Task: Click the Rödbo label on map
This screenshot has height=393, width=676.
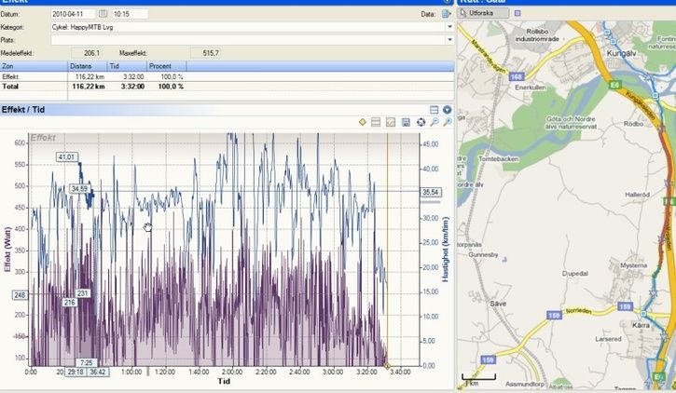Action: click(634, 124)
